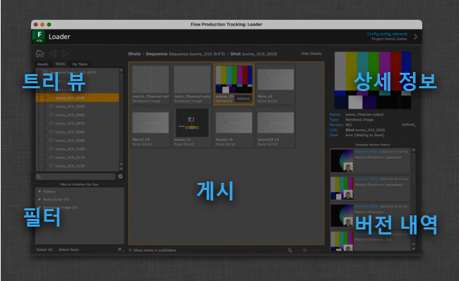Click the history entry commented 'sadasdasd'
The height and width of the screenshot is (281, 459).
point(371,188)
